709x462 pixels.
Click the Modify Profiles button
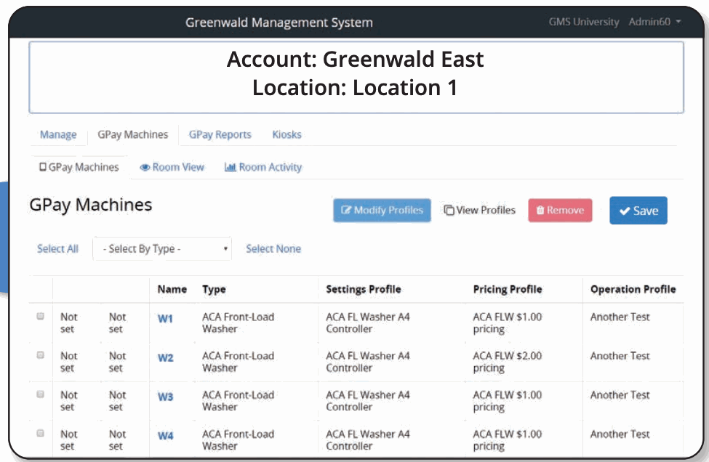382,211
